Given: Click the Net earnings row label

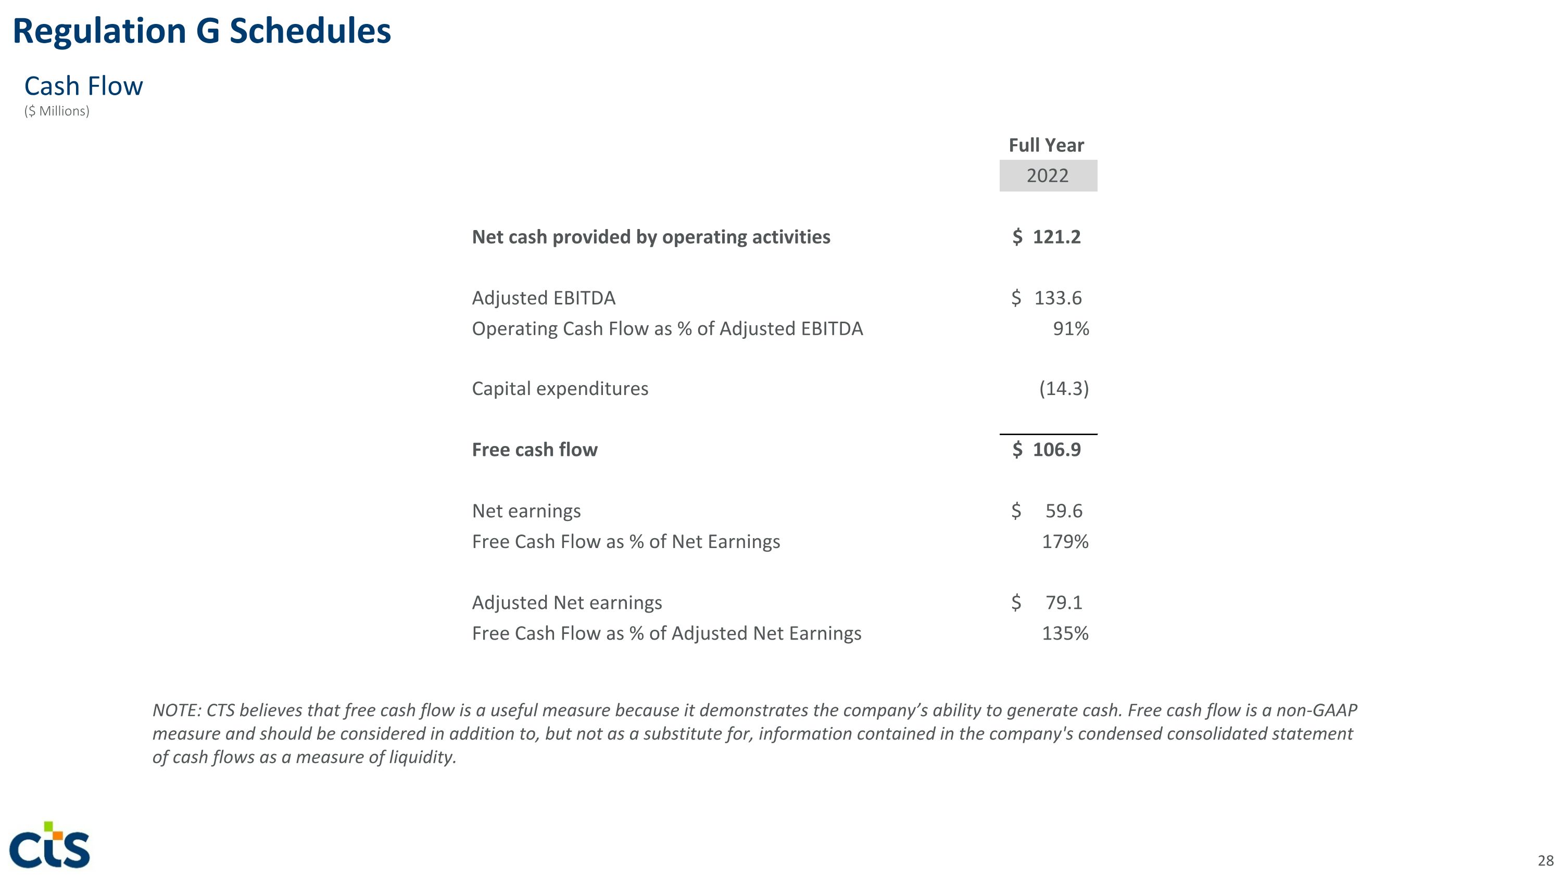Looking at the screenshot, I should tap(526, 511).
